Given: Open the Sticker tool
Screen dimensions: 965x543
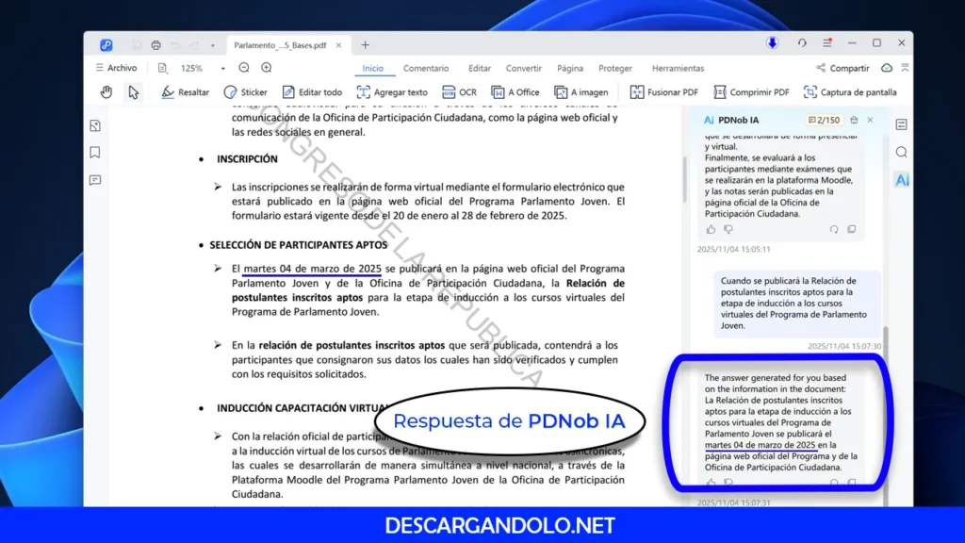Looking at the screenshot, I should [x=246, y=91].
